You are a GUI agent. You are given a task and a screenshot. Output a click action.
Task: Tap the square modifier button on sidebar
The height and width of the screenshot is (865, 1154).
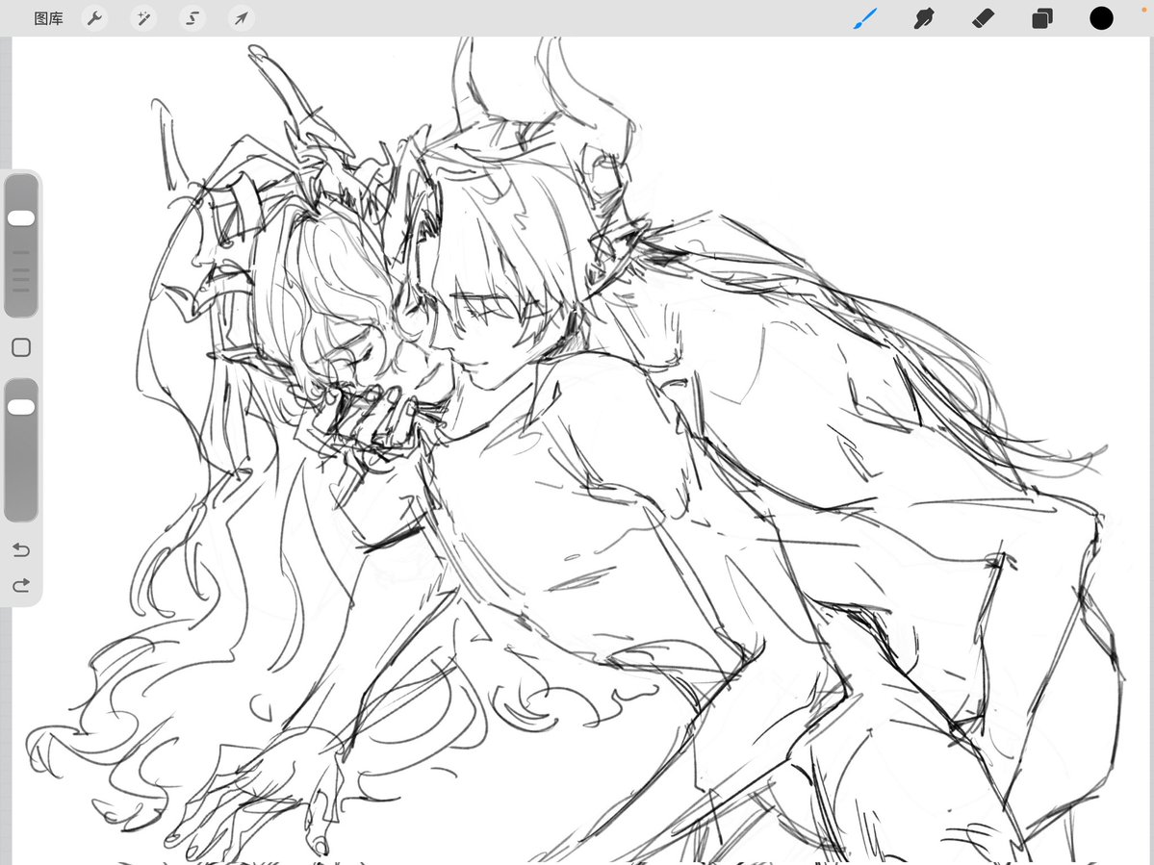pos(21,348)
